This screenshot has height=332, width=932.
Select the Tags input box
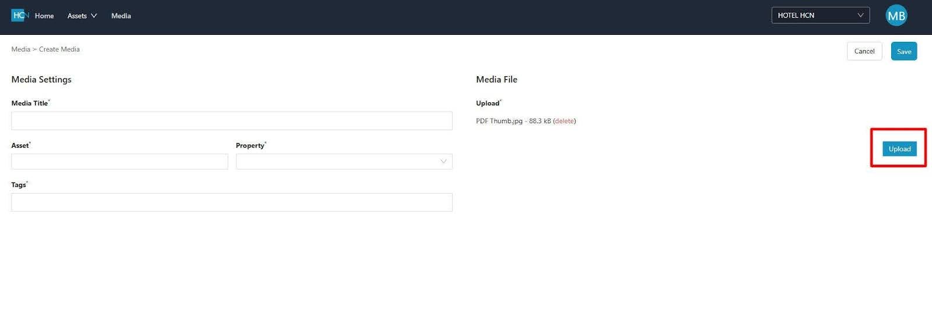pos(231,202)
